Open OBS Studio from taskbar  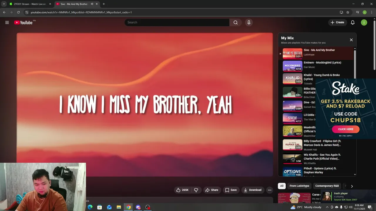click(x=148, y=207)
